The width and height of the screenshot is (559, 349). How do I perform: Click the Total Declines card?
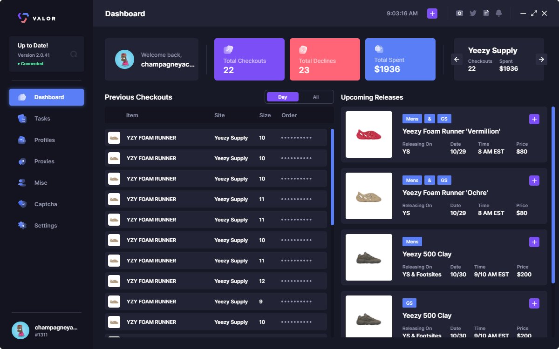325,60
